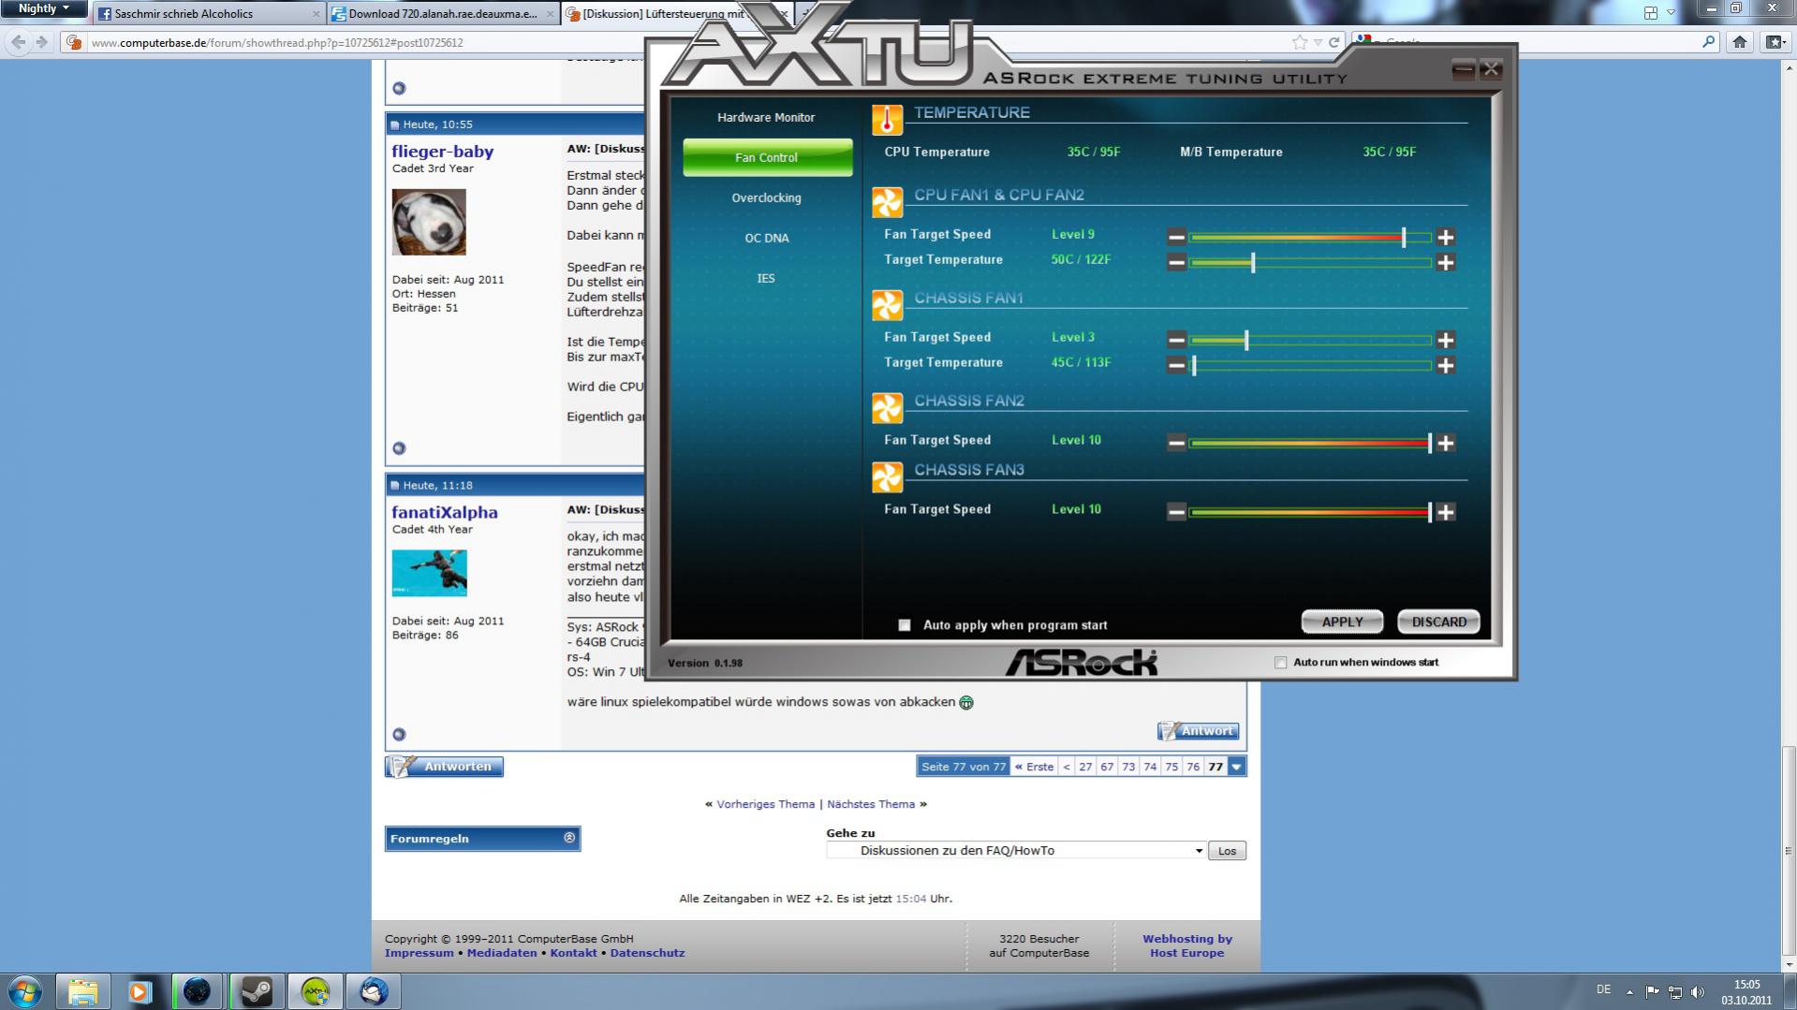Screen dimensions: 1797x1010
Task: Open flieger-baby's user profile link
Action: (442, 152)
